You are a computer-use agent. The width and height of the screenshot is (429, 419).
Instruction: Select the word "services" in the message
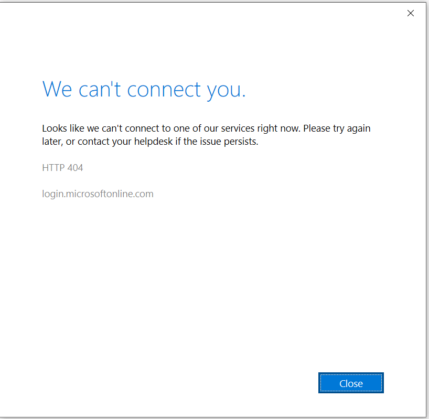(235, 128)
